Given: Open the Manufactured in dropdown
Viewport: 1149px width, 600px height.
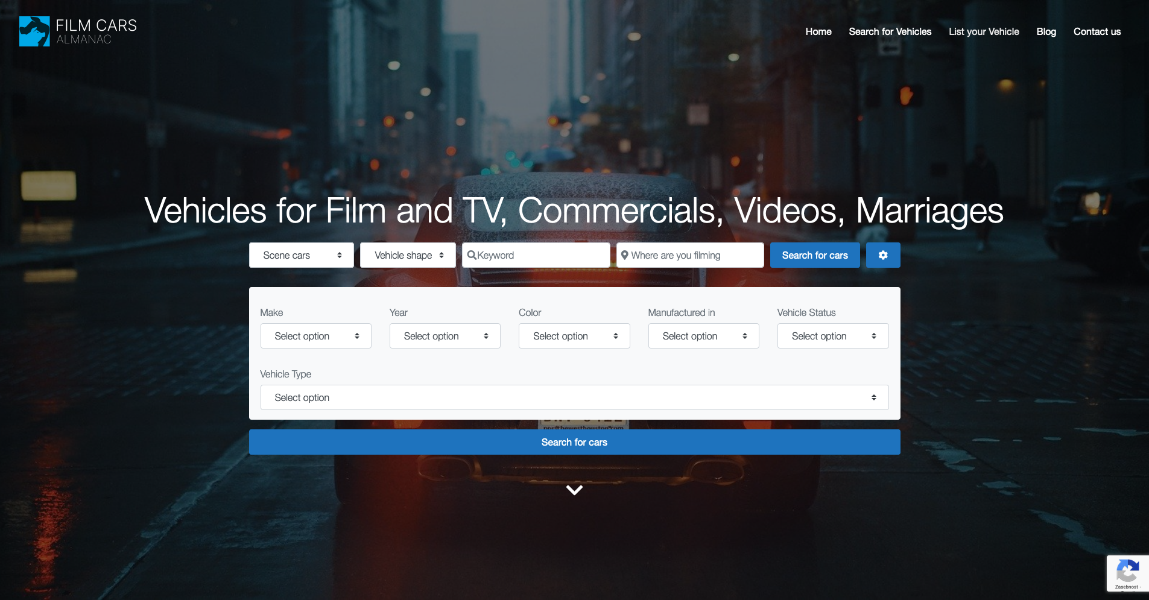Looking at the screenshot, I should click(703, 336).
